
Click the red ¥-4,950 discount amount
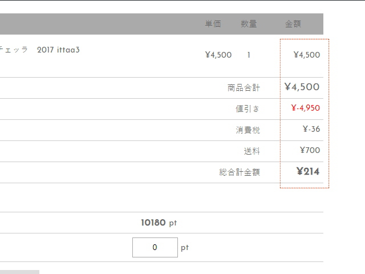(x=306, y=108)
